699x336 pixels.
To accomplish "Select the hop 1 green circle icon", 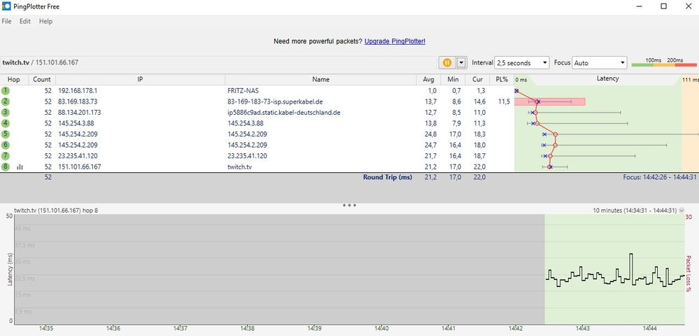I will click(5, 90).
